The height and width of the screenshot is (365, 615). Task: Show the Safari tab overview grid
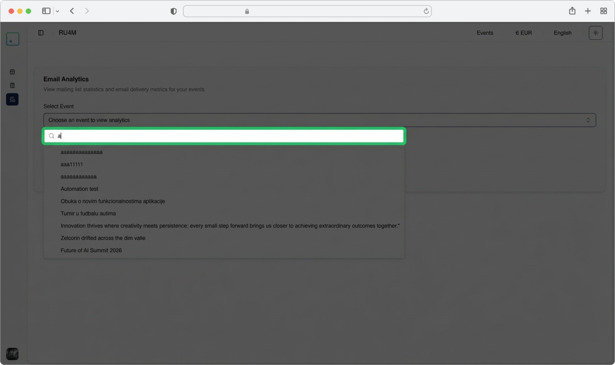coord(603,11)
